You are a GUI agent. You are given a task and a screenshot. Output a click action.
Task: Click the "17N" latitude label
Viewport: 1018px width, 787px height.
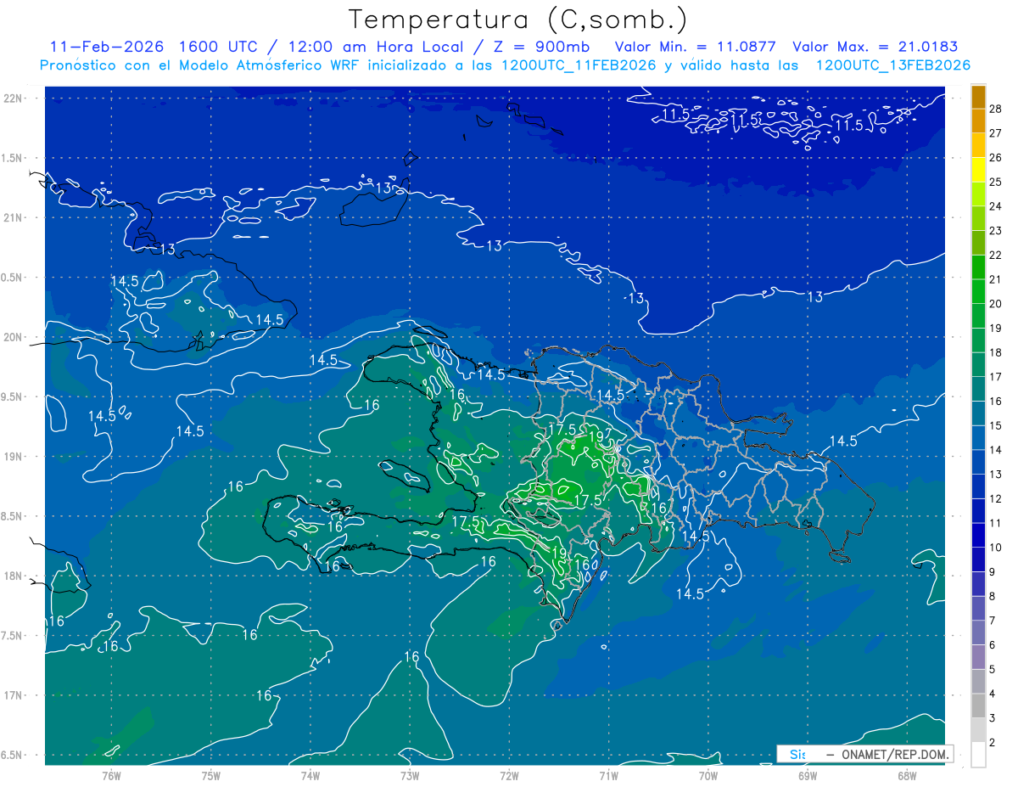click(x=13, y=695)
